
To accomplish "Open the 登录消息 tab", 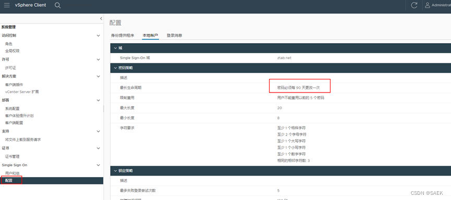I will 174,35.
